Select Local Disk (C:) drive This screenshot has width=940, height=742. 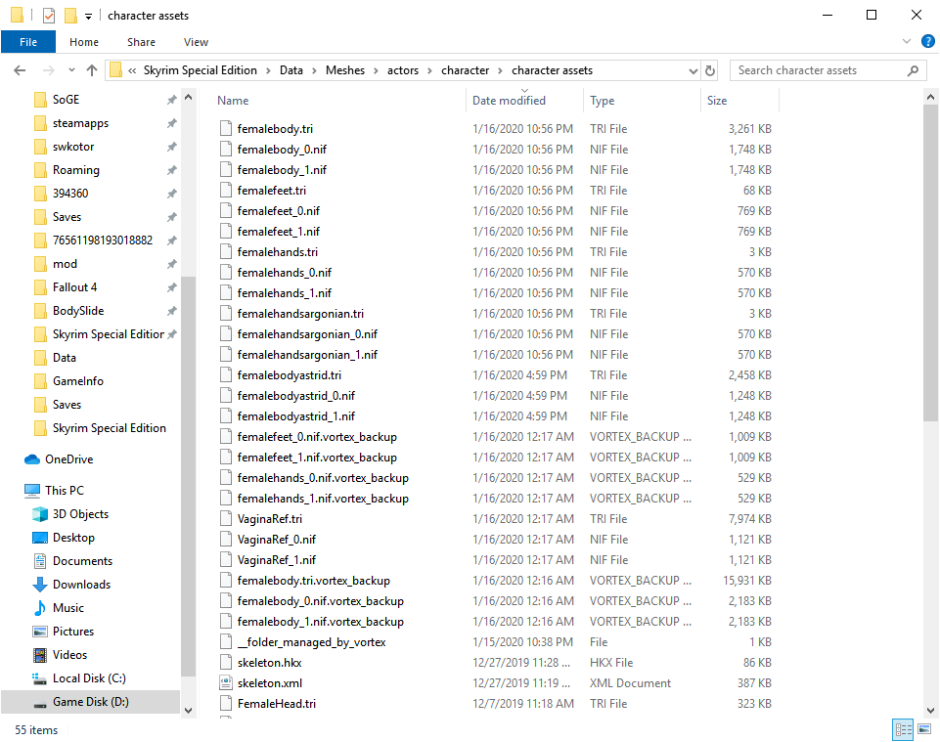(89, 678)
